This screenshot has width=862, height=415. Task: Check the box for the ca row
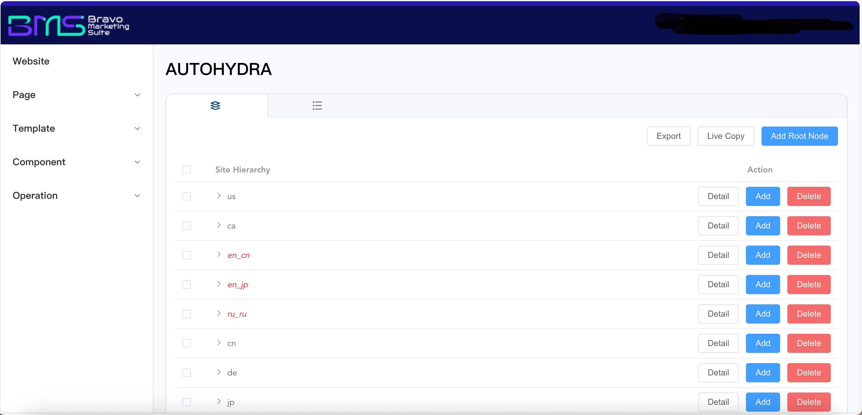(186, 225)
